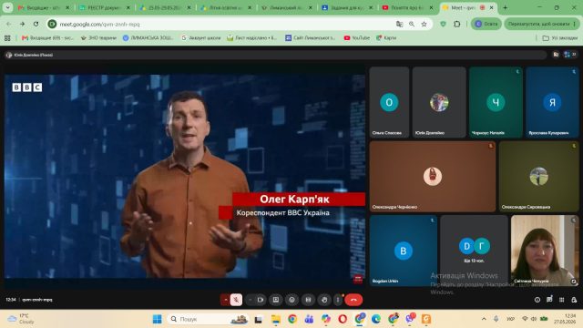Open the browser extensions puzzle icon

point(457,24)
